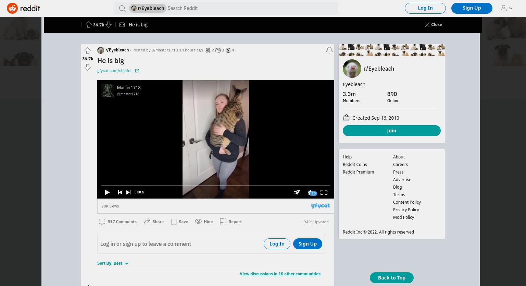Open the Help link
The height and width of the screenshot is (286, 526).
347,157
